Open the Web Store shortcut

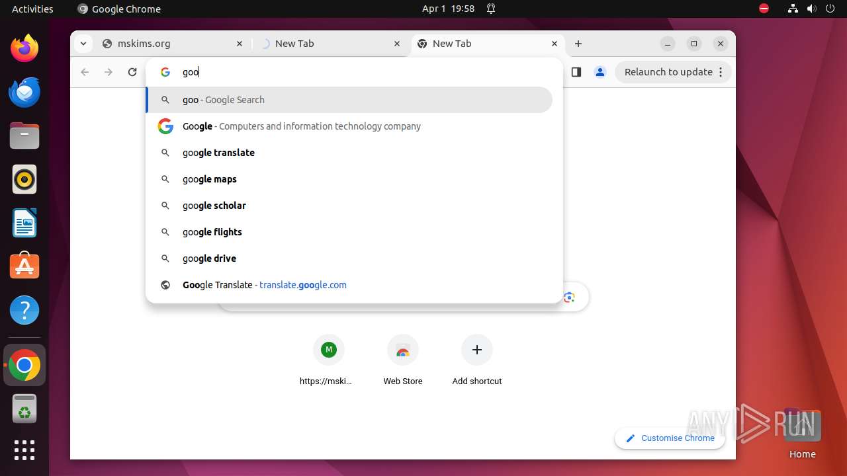click(x=403, y=360)
